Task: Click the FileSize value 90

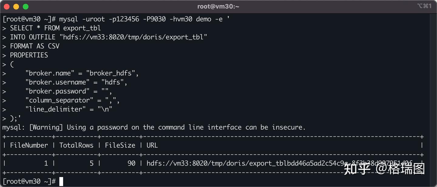Action: pyautogui.click(x=131, y=163)
